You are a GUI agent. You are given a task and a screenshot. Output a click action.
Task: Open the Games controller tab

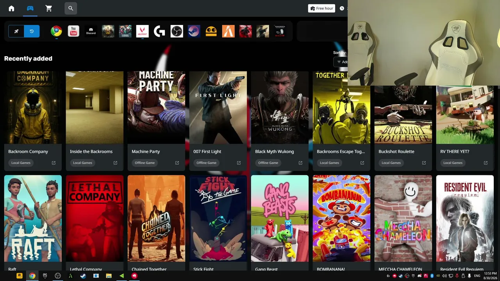click(x=30, y=8)
